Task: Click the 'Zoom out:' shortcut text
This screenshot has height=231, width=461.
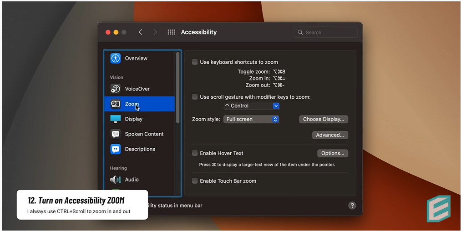Action: point(258,85)
